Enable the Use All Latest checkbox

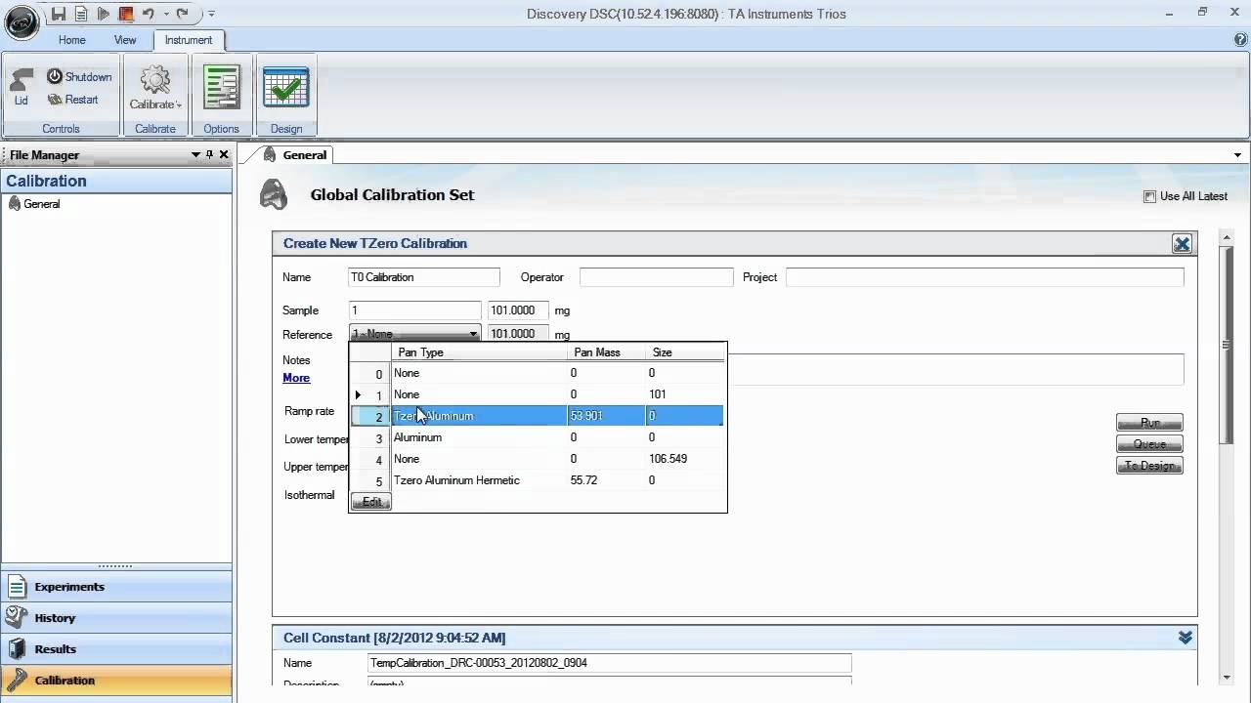[1149, 196]
